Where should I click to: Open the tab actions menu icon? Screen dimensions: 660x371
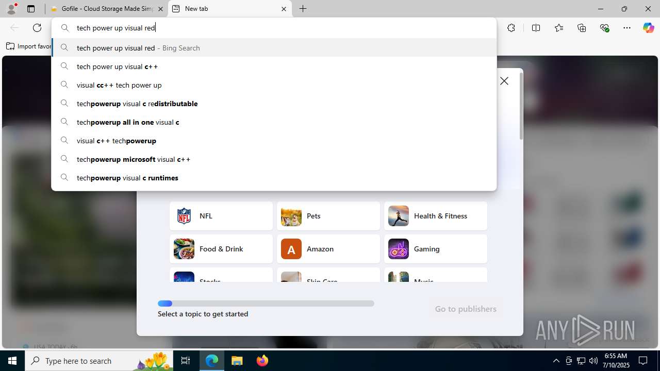pyautogui.click(x=31, y=9)
